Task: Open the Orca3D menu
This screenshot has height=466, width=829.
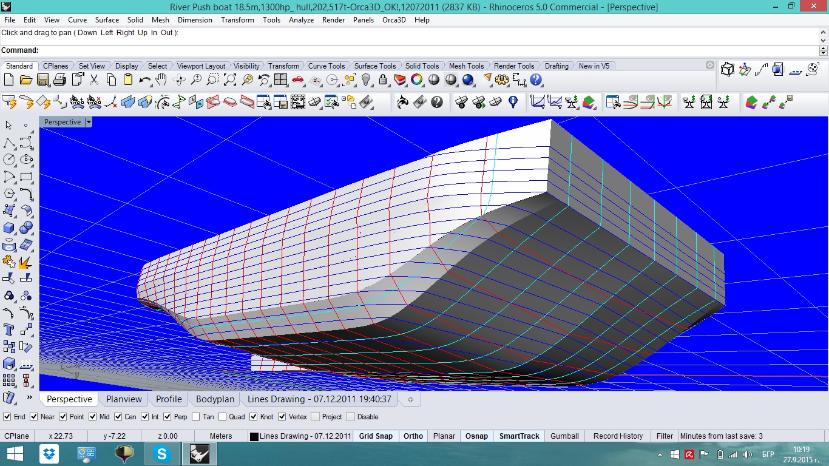Action: click(x=394, y=20)
